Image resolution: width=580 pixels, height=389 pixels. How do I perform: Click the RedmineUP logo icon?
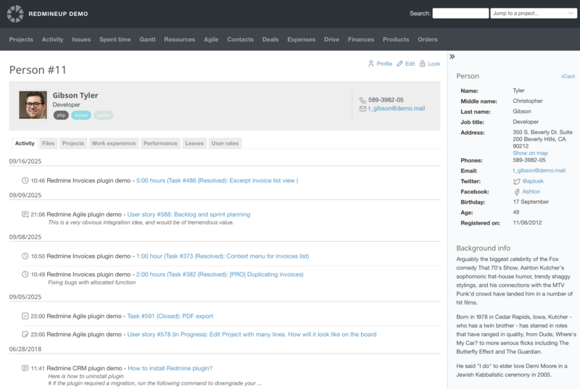(x=15, y=14)
